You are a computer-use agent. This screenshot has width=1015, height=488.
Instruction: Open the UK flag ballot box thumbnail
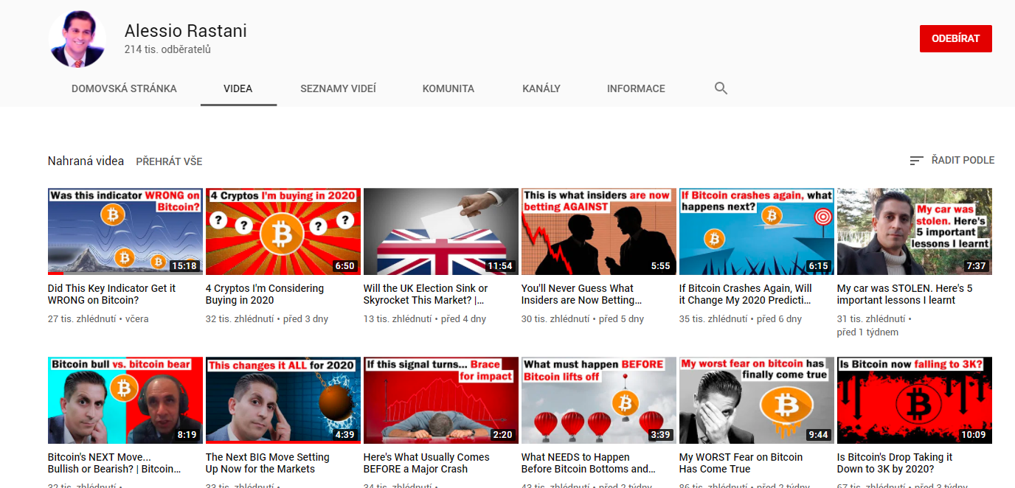coord(441,231)
